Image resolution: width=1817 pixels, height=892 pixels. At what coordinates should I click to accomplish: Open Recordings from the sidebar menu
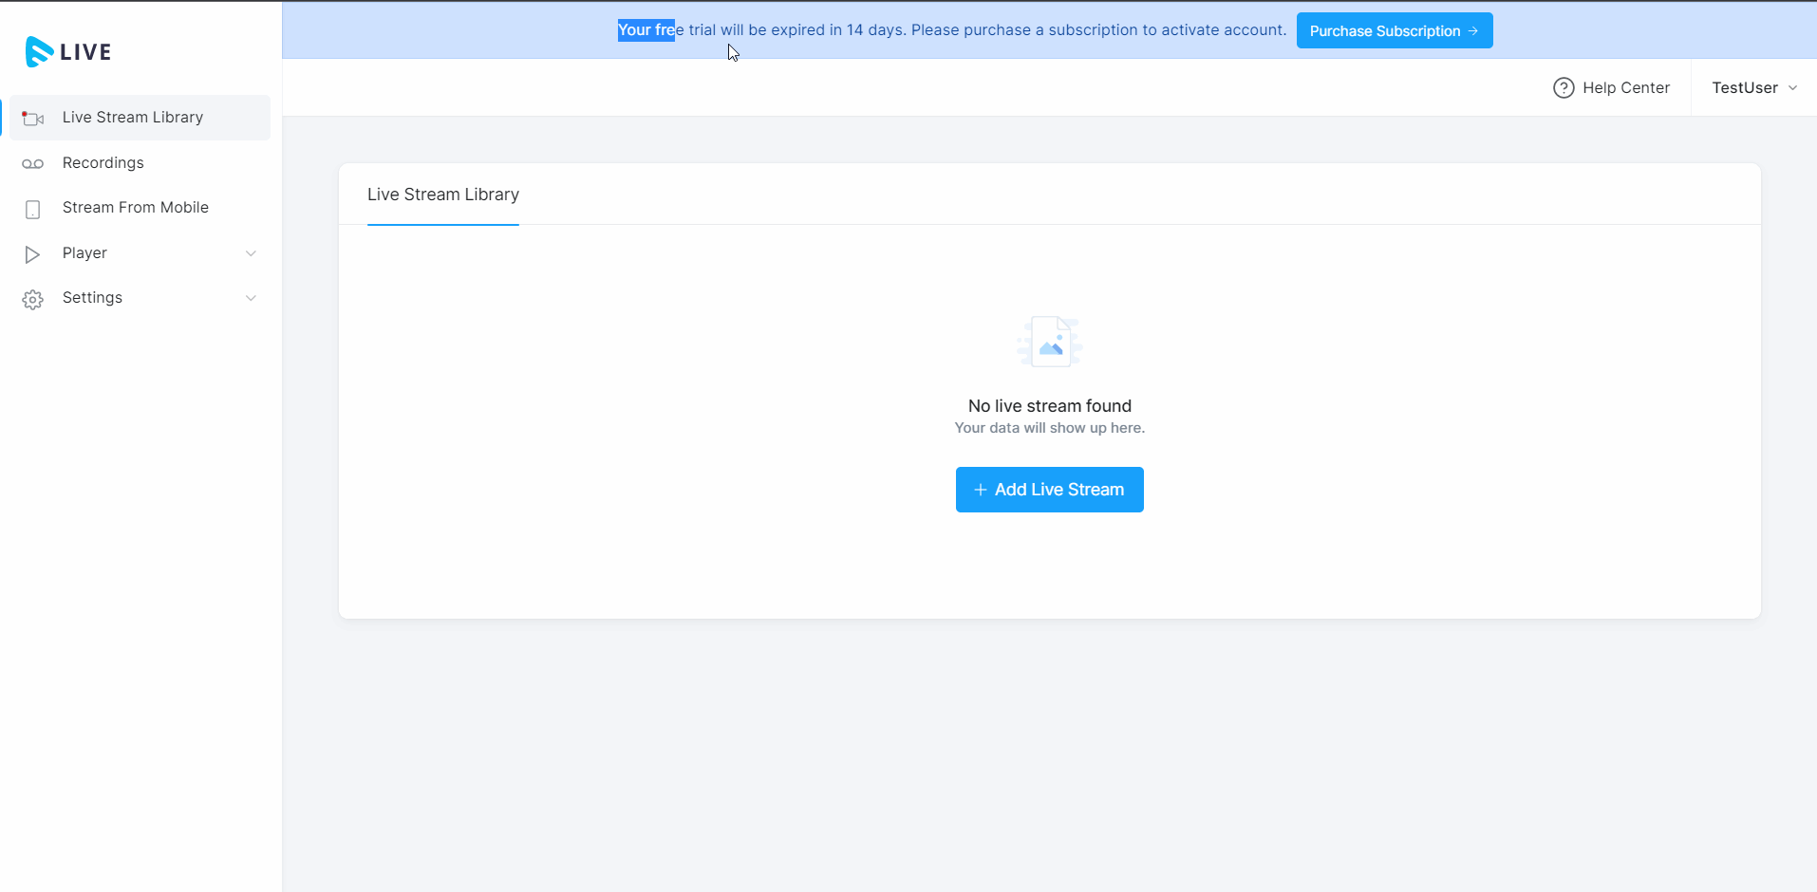point(103,163)
